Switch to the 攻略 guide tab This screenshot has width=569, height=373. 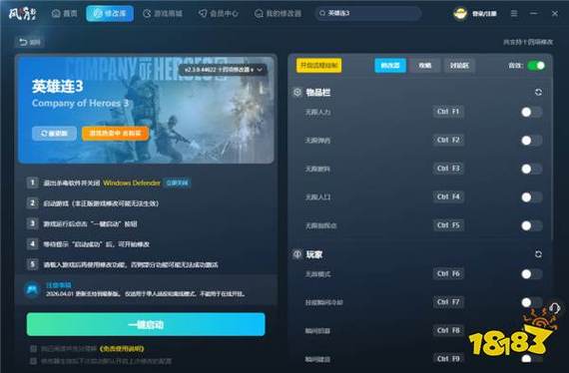coord(424,66)
